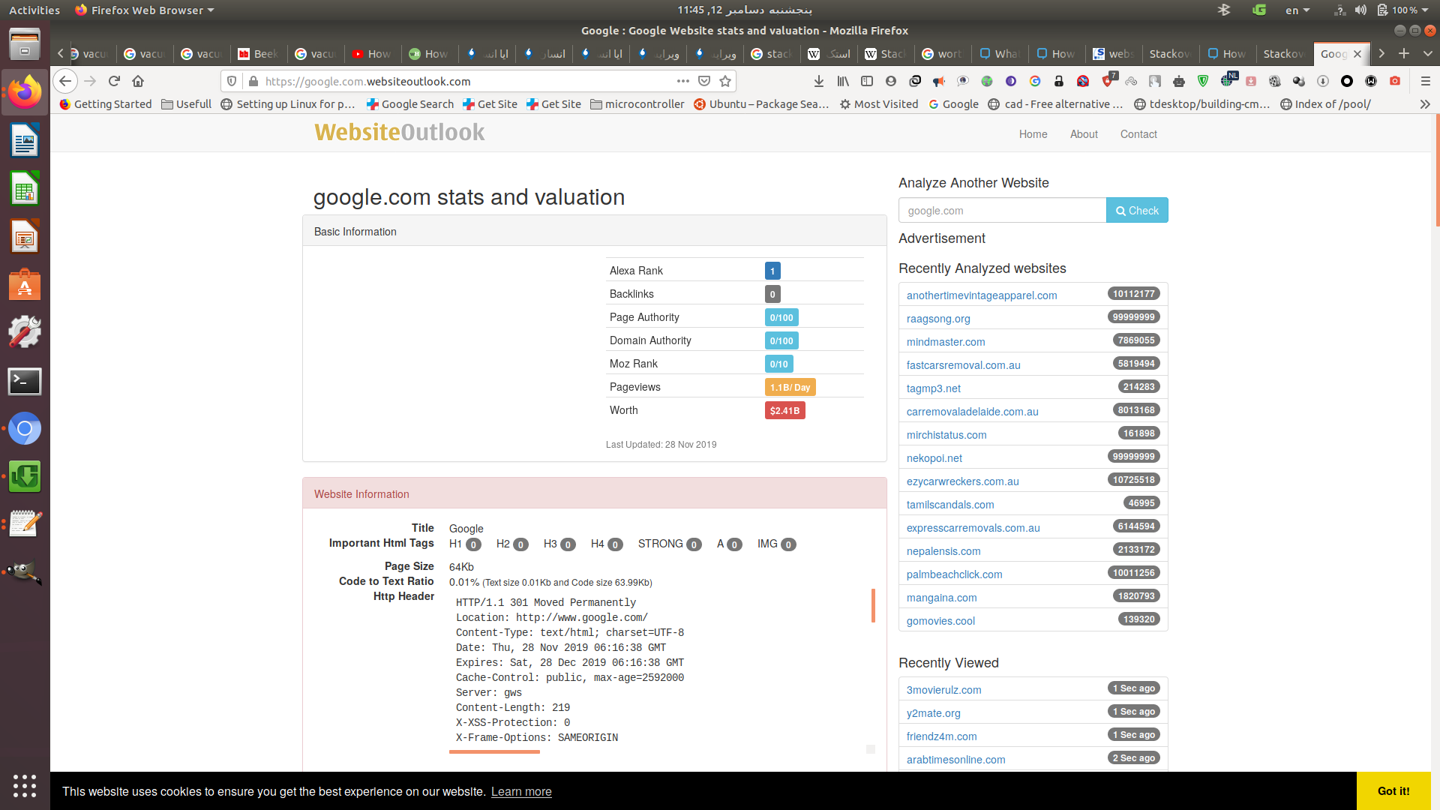Dismiss cookie banner with Got it!
This screenshot has width=1440, height=810.
(x=1393, y=791)
